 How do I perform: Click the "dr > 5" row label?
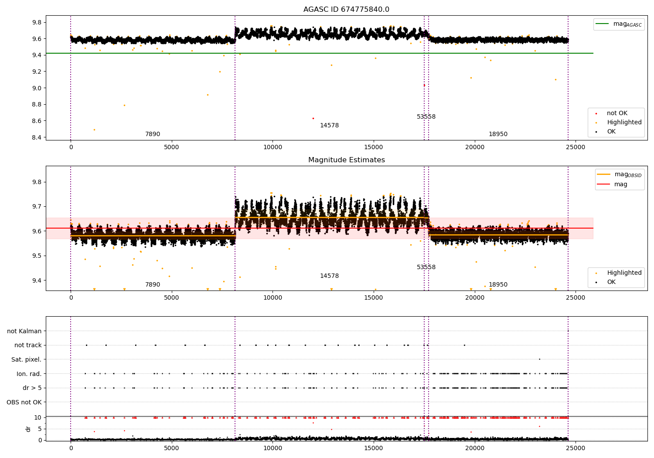(32, 388)
